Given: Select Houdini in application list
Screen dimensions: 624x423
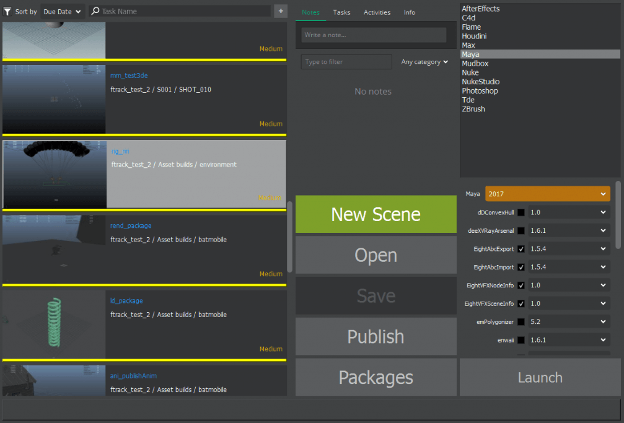Looking at the screenshot, I should (x=540, y=36).
